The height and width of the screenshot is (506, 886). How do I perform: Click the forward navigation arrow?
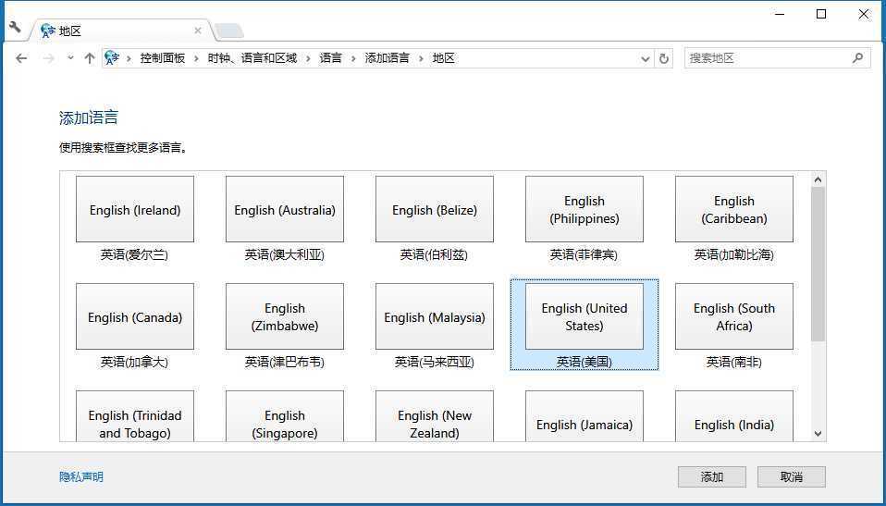(x=48, y=58)
